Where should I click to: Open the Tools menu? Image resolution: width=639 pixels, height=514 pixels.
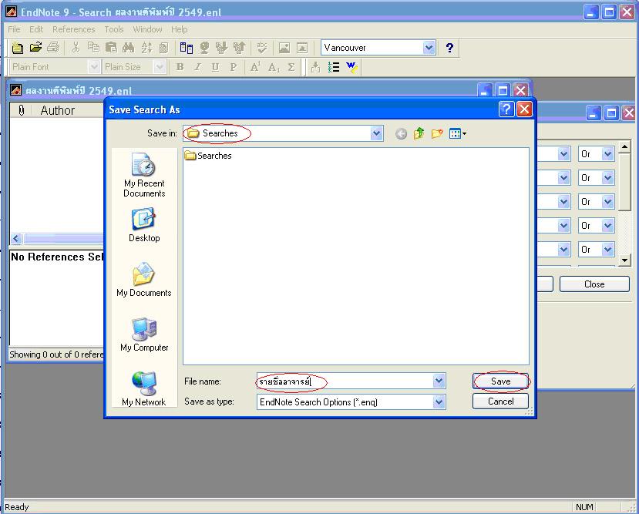pyautogui.click(x=114, y=29)
